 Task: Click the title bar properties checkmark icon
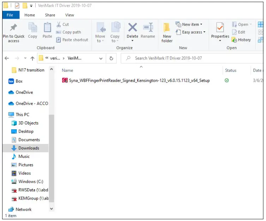pos(17,6)
